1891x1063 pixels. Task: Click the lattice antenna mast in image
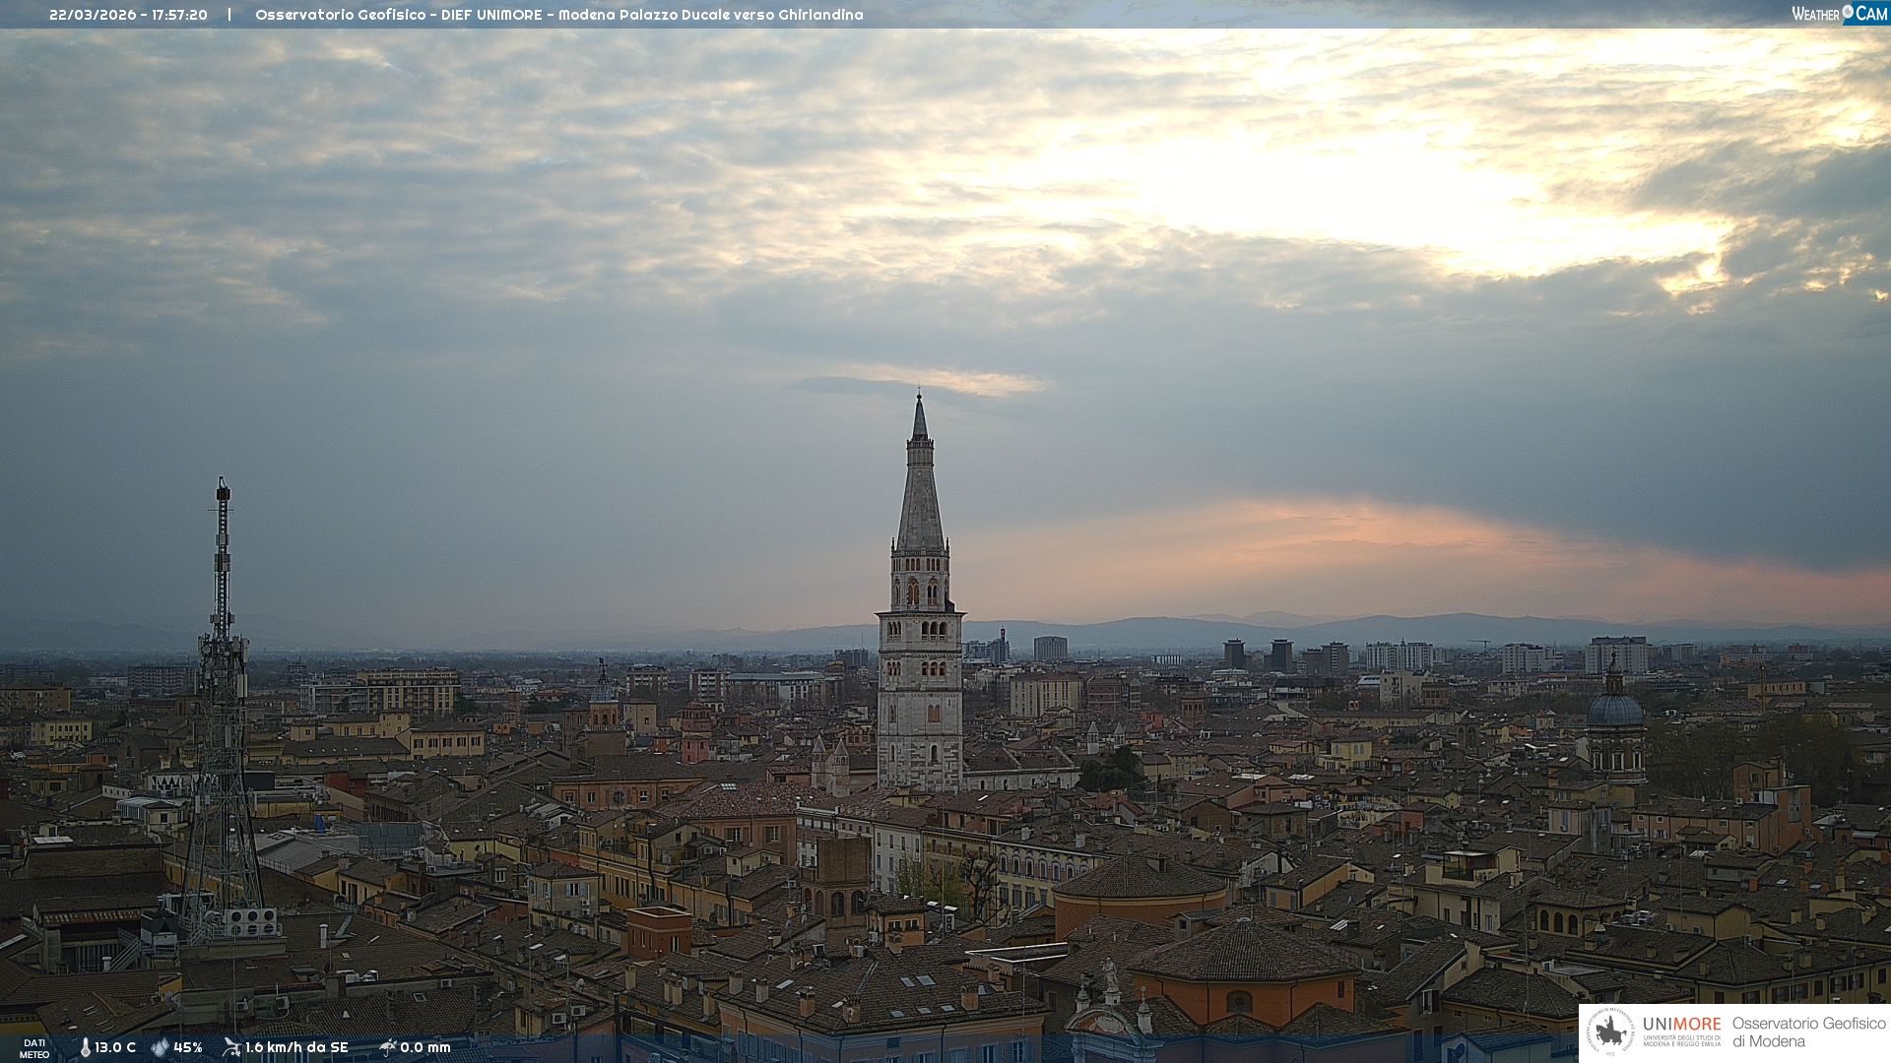pos(222,709)
